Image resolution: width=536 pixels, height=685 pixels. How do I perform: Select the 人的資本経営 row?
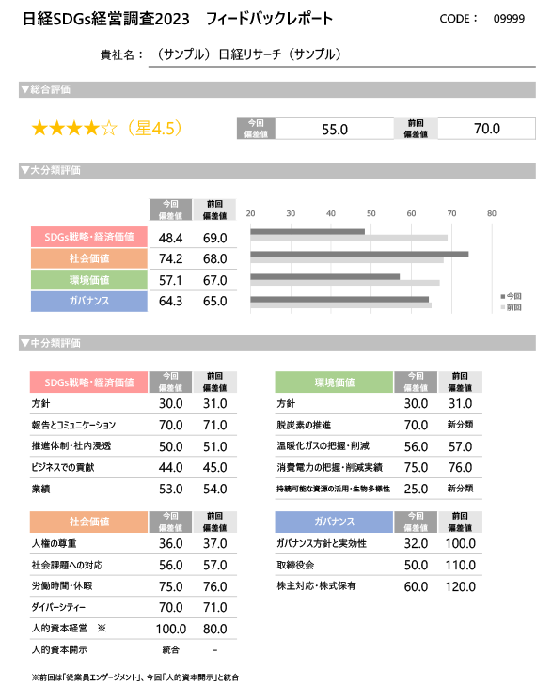[134, 629]
